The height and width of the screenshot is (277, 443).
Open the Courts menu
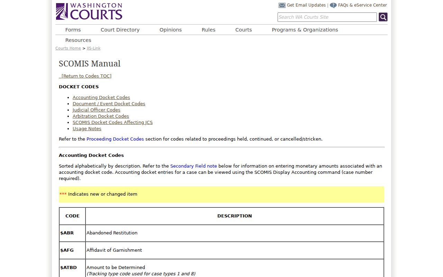tap(244, 30)
